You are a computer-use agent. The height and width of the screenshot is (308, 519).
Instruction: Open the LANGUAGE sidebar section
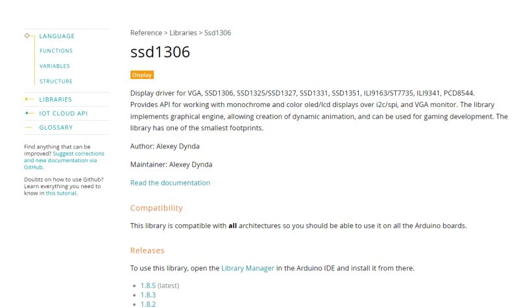tap(56, 36)
